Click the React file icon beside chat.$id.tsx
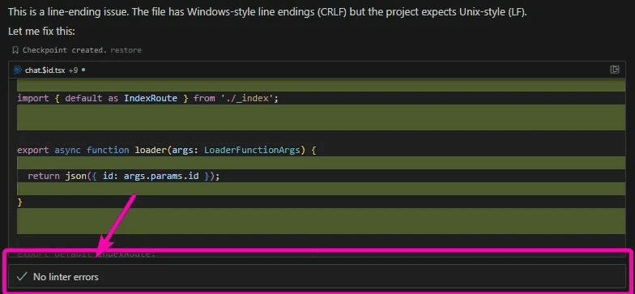 tap(18, 70)
